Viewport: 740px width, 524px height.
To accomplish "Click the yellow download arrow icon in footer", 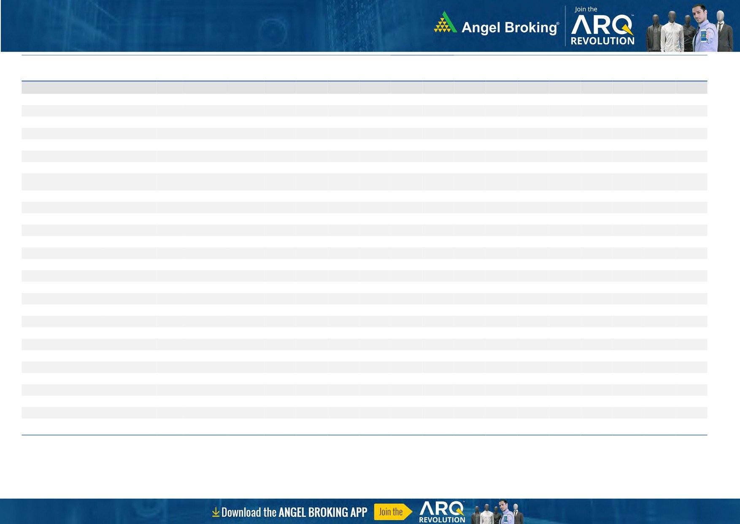I will pos(216,512).
